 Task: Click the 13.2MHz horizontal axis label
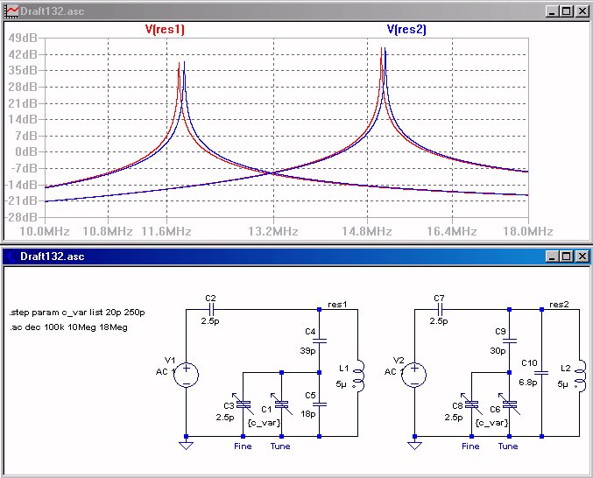click(273, 231)
